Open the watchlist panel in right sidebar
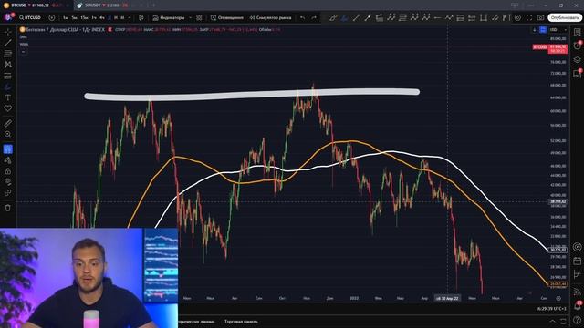 [577, 33]
